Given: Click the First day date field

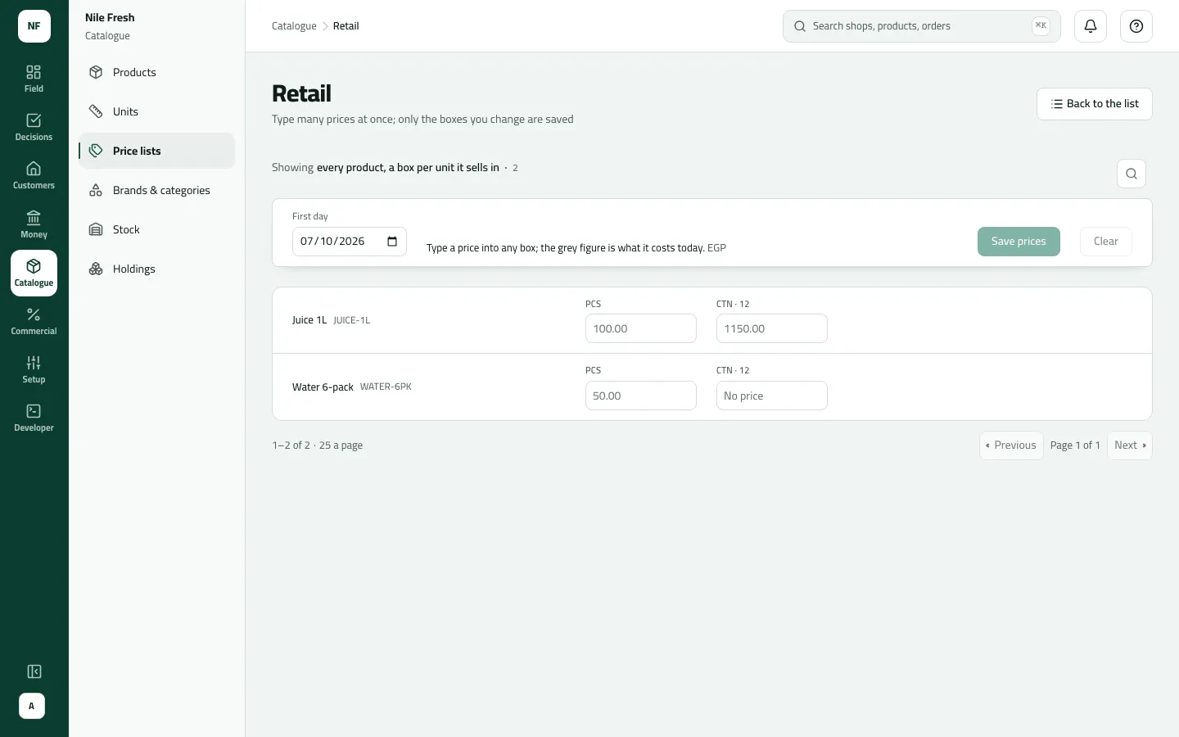Looking at the screenshot, I should [x=350, y=242].
